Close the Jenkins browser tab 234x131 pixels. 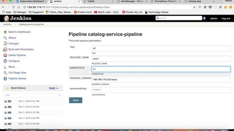click(79, 1)
